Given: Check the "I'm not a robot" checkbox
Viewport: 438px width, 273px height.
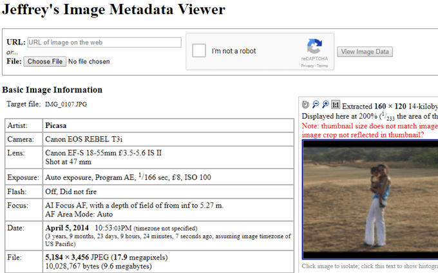Looking at the screenshot, I should tap(200, 51).
